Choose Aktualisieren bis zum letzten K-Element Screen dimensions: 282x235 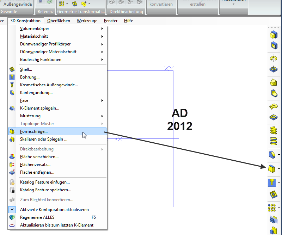pos(57,225)
